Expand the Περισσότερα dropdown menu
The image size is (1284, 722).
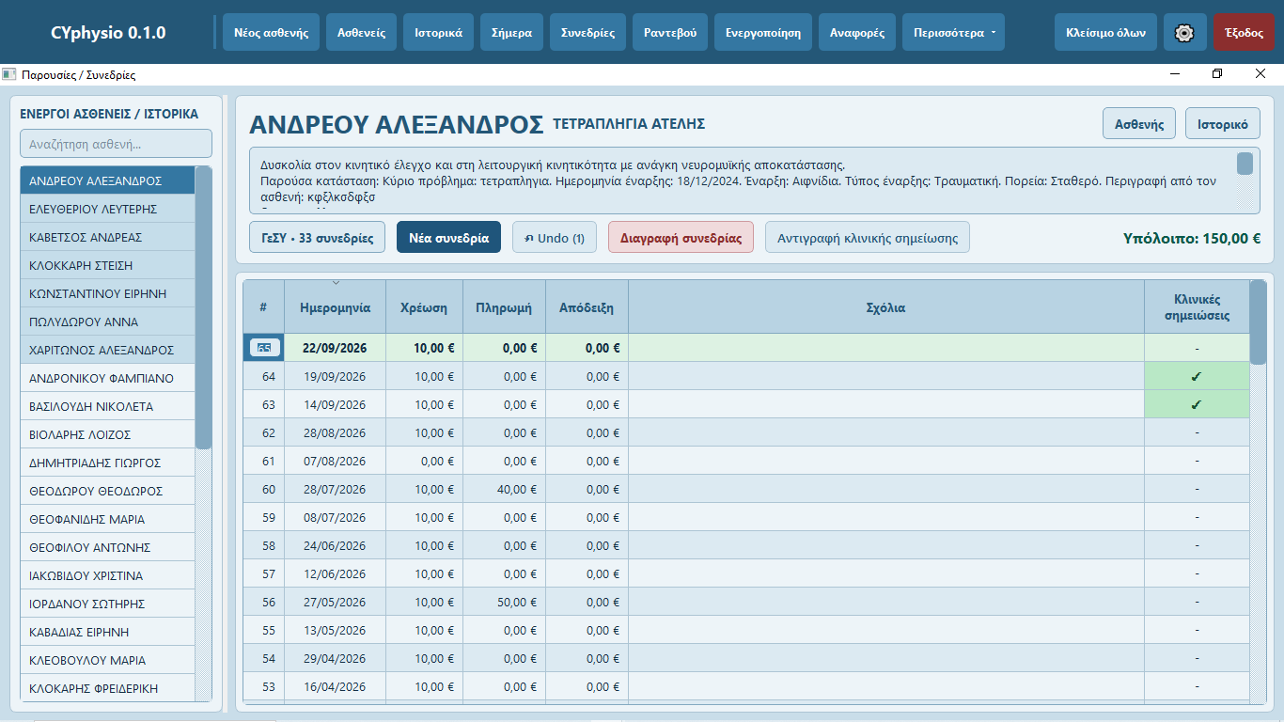point(953,32)
